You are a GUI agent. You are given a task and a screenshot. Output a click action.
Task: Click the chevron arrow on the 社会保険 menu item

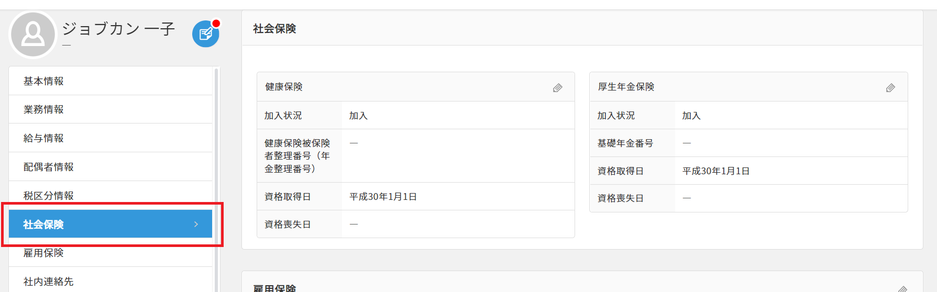click(x=196, y=224)
